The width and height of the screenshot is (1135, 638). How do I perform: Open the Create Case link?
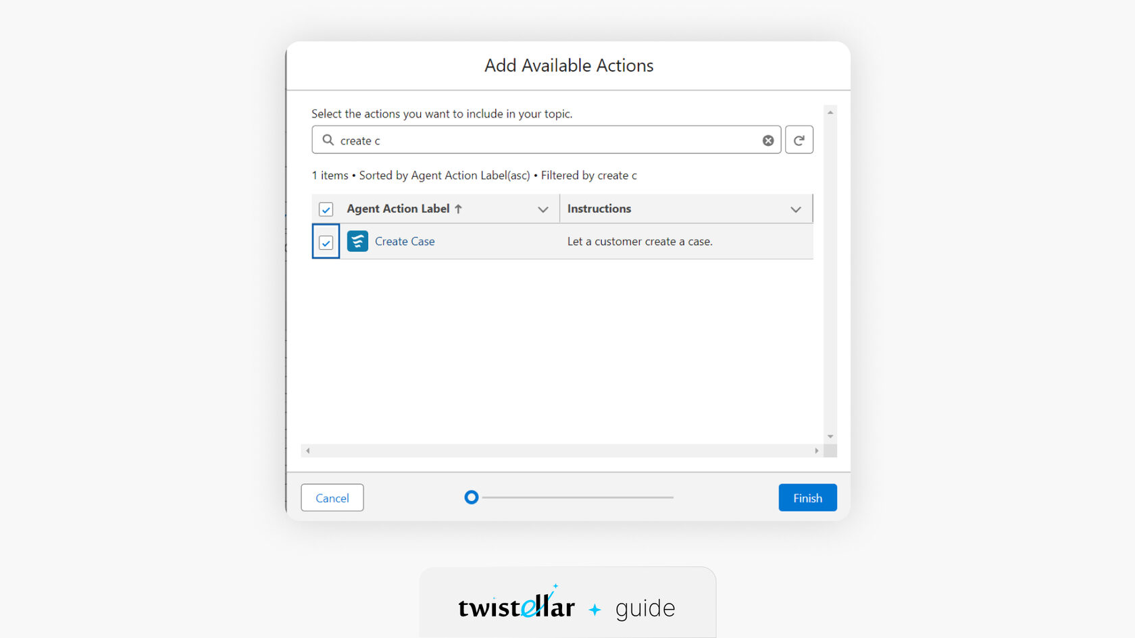pos(405,241)
